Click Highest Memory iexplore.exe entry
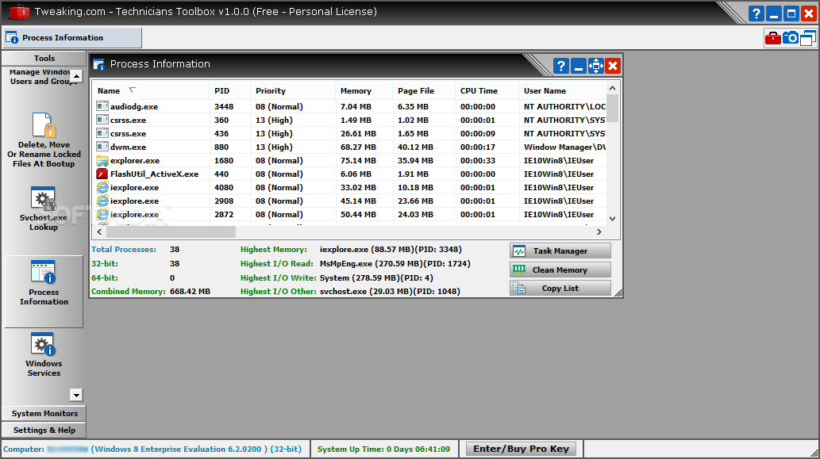This screenshot has height=459, width=820. click(x=391, y=250)
